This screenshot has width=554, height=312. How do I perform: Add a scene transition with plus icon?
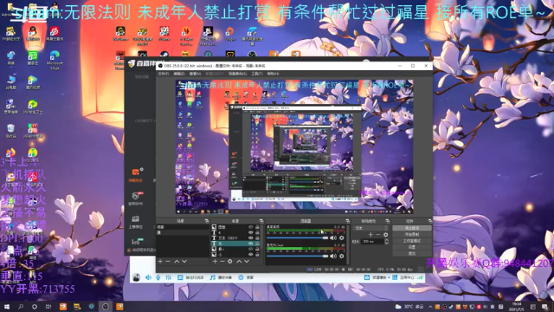tap(370, 235)
